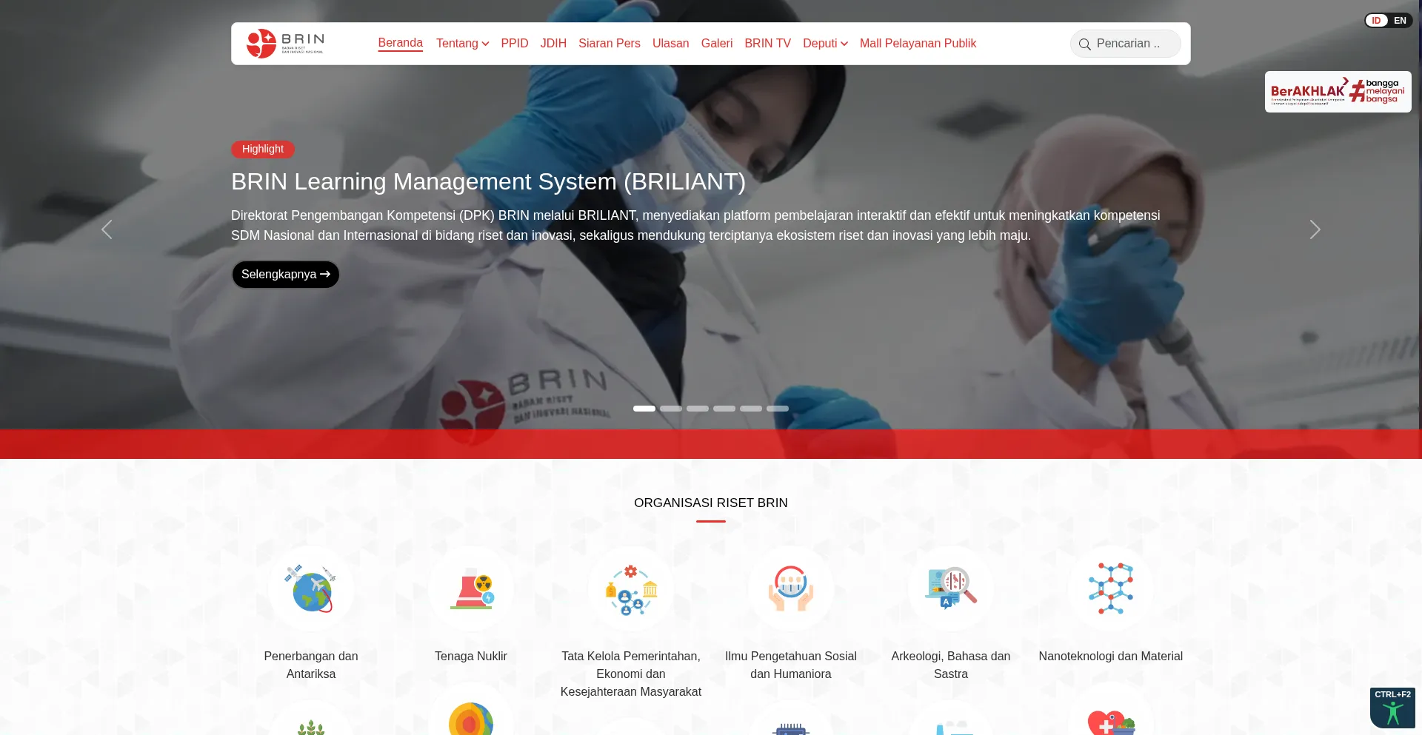
Task: Click the search magnifier icon
Action: 1084,44
